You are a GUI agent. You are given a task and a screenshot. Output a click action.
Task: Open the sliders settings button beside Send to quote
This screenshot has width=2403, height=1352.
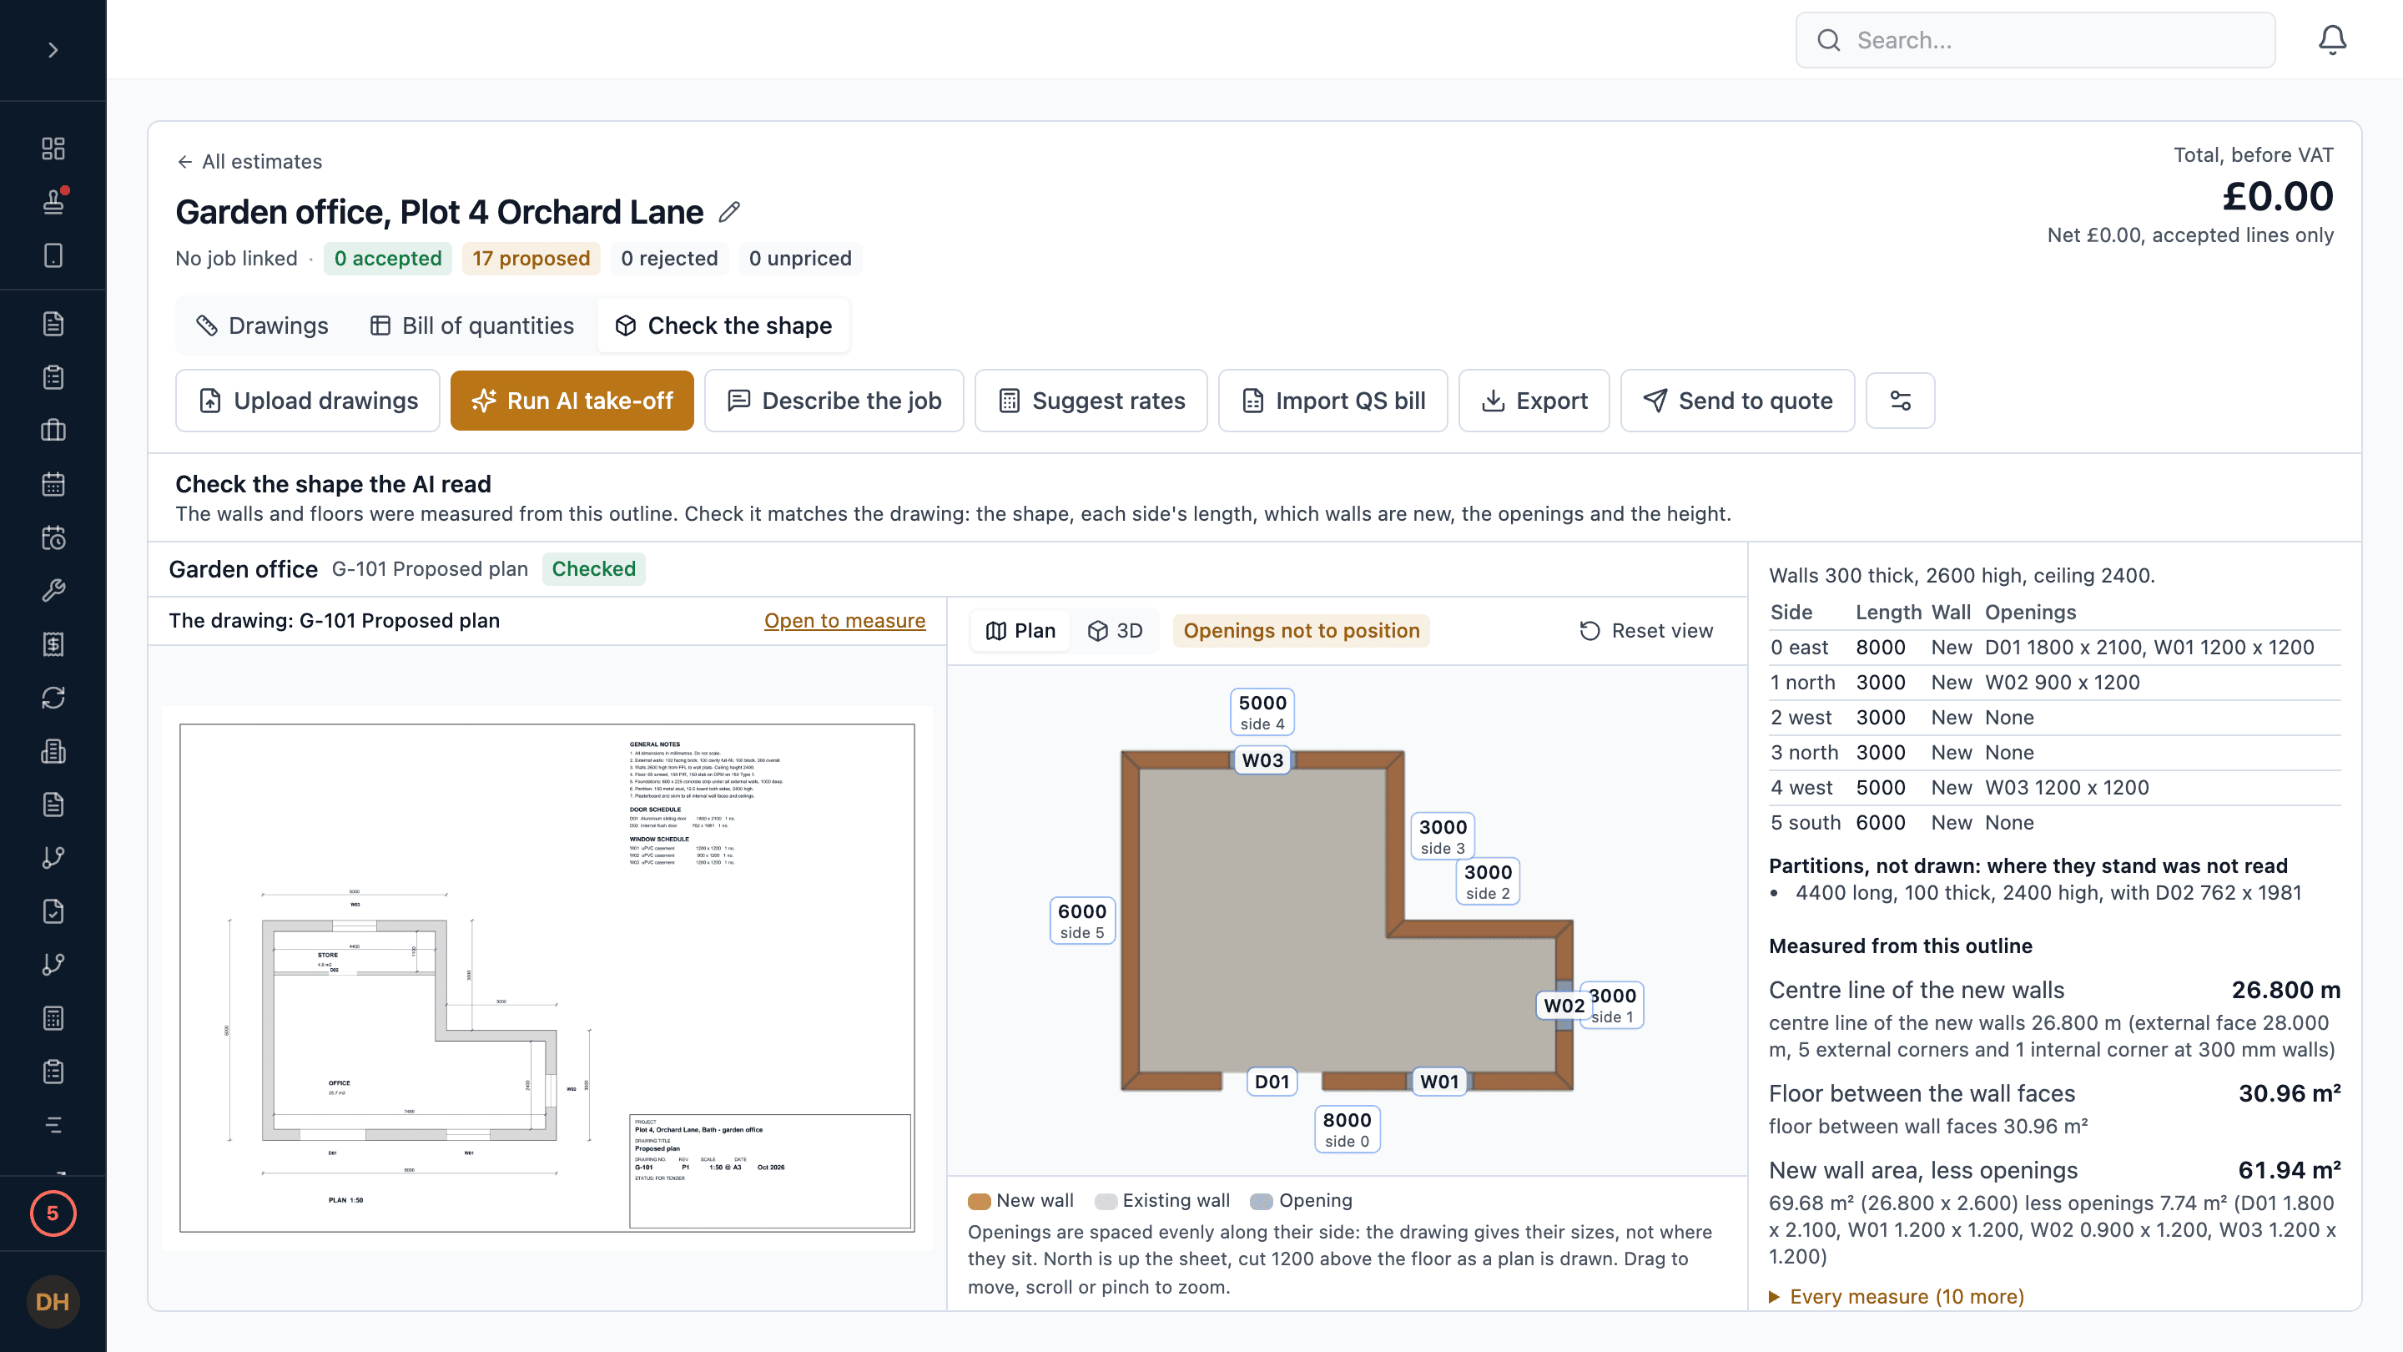(x=1900, y=401)
